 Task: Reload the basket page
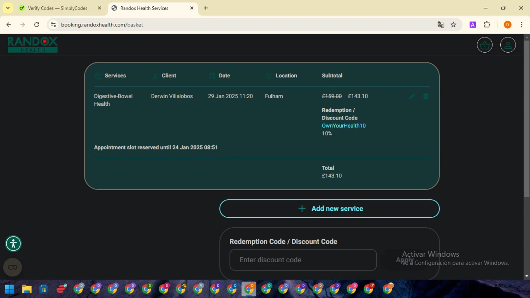click(36, 25)
